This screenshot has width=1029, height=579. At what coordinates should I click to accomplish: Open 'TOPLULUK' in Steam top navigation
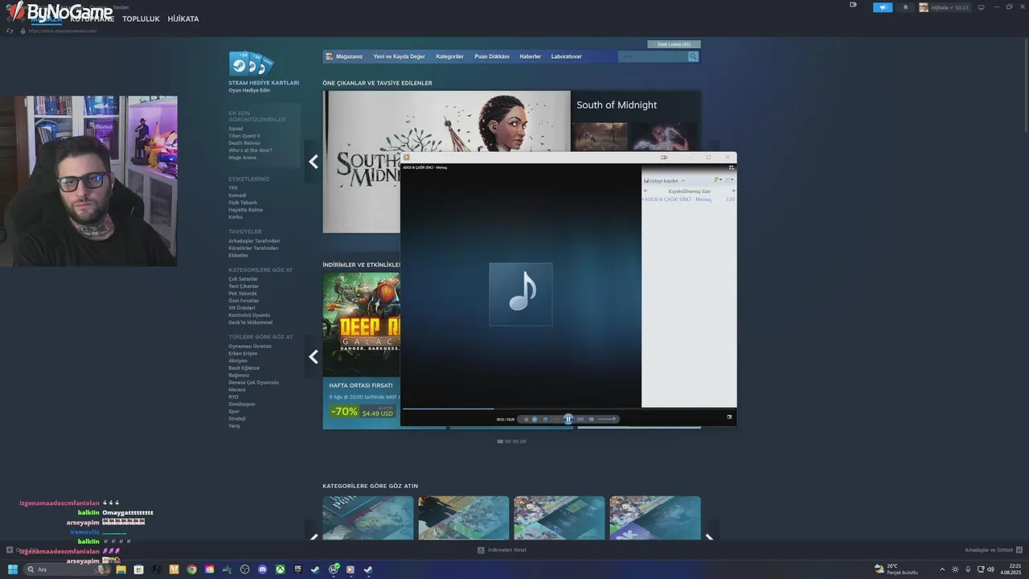(141, 18)
